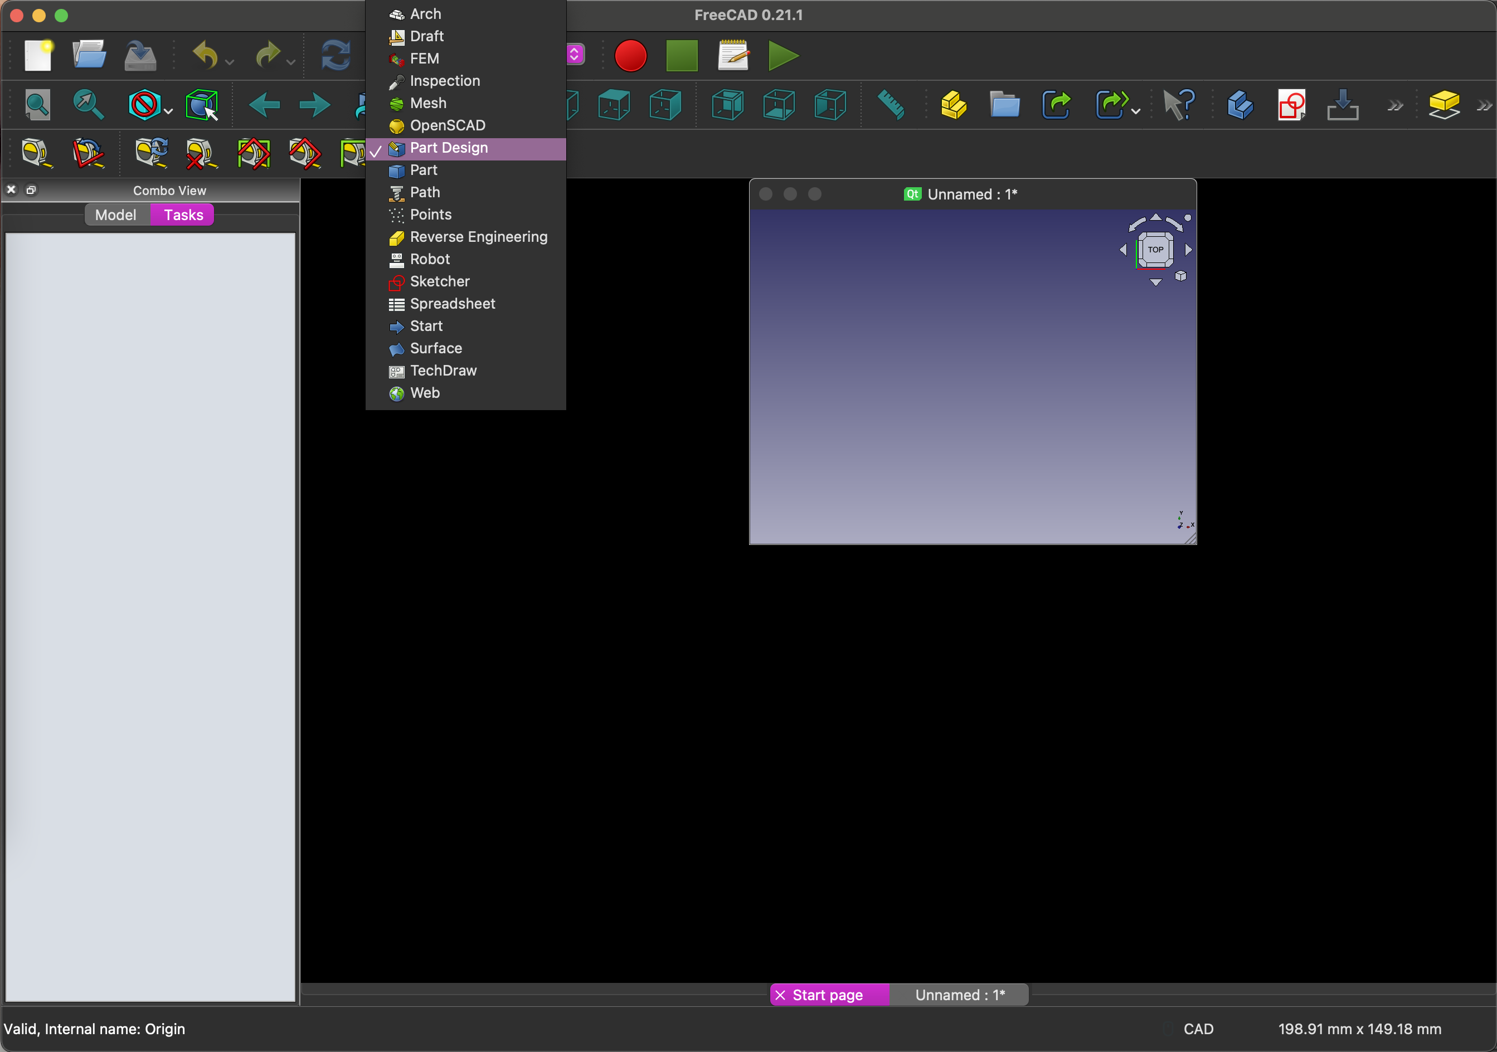
Task: Create a new group folder icon
Action: [x=1005, y=105]
